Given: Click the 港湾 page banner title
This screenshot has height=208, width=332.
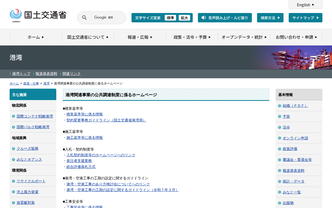Looking at the screenshot, I should (16, 57).
